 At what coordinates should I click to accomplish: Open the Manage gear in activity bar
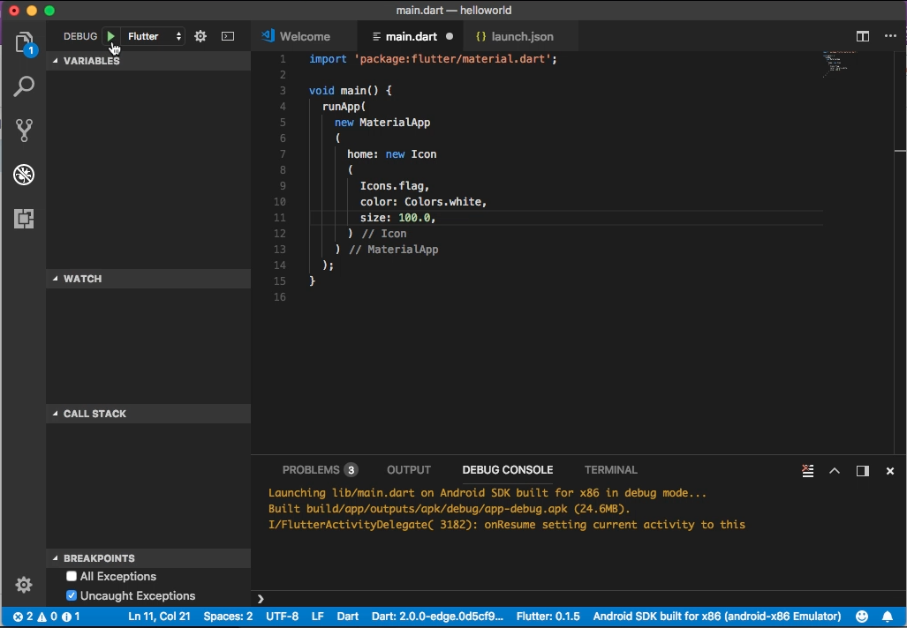24,585
